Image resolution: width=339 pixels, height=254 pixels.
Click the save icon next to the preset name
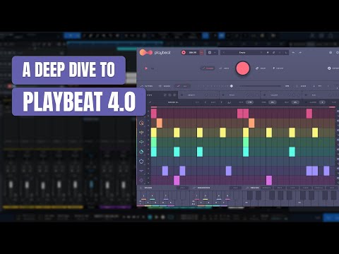coord(268,52)
